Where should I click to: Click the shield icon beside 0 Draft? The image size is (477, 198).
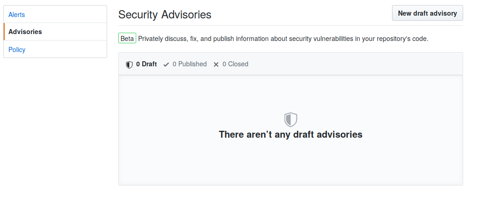(129, 64)
